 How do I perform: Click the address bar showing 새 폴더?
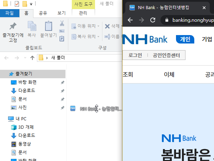[80, 58]
